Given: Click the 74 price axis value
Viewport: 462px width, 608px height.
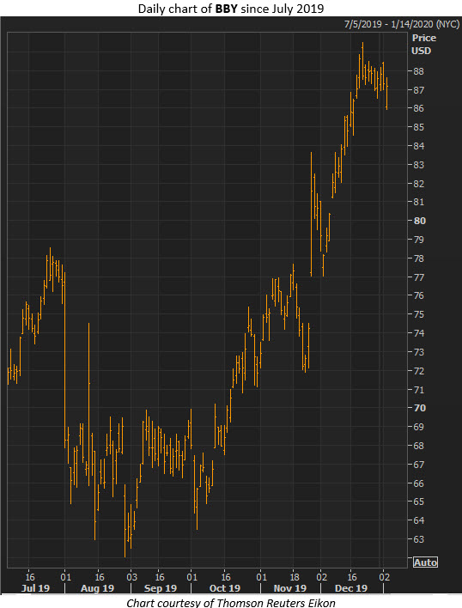Looking at the screenshot, I should (x=419, y=333).
